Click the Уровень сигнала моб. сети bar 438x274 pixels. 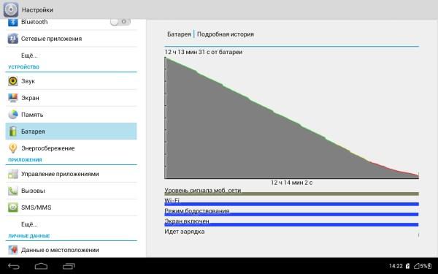[291, 194]
